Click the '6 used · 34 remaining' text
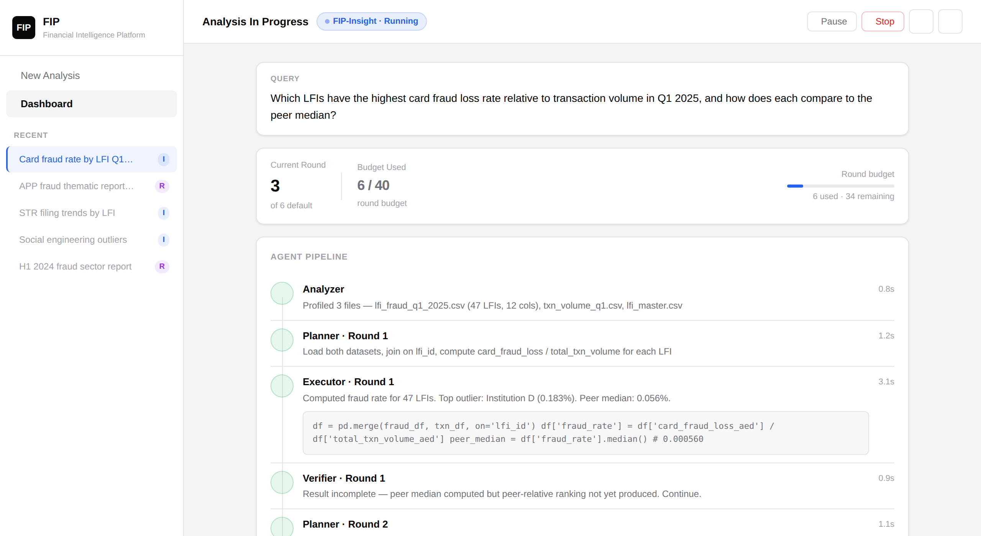The height and width of the screenshot is (536, 981). tap(853, 196)
